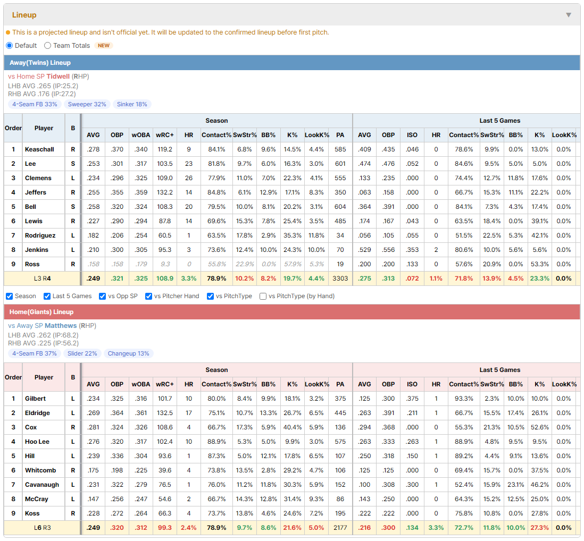Enable the vs PitchType (by Hand) checkbox
584x541 pixels.
coord(263,296)
